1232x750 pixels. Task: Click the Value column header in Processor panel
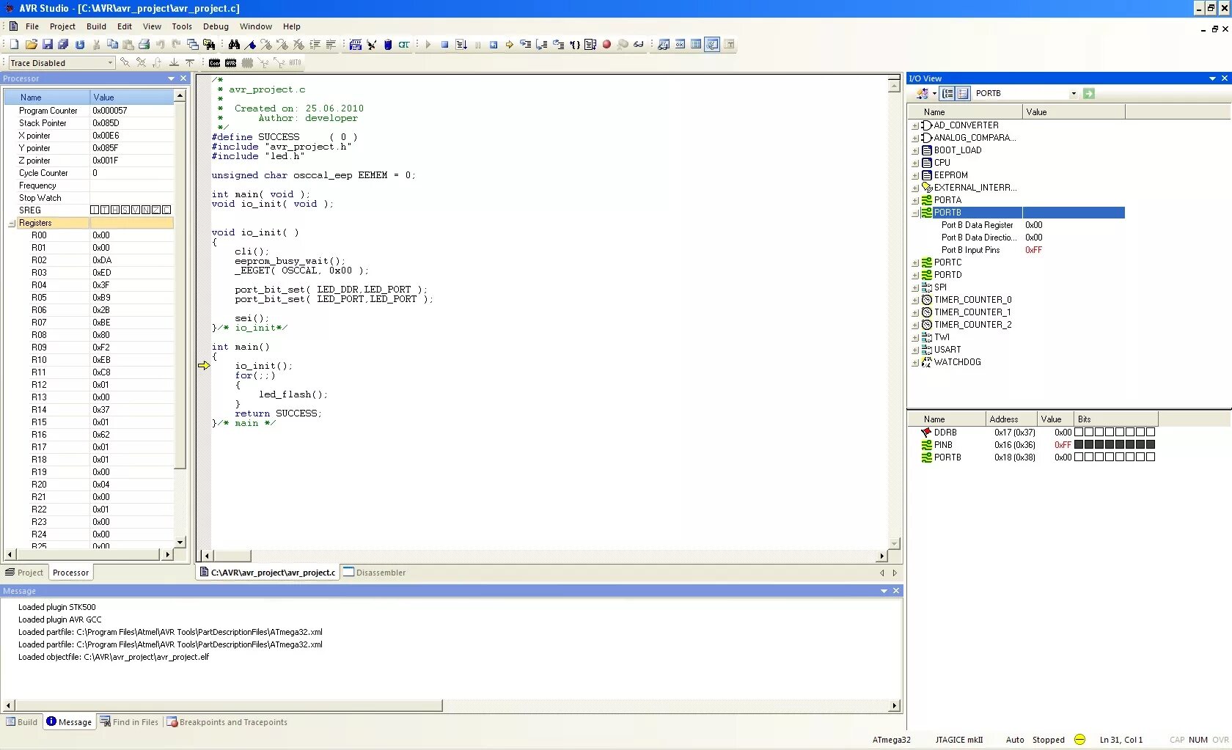tap(132, 98)
